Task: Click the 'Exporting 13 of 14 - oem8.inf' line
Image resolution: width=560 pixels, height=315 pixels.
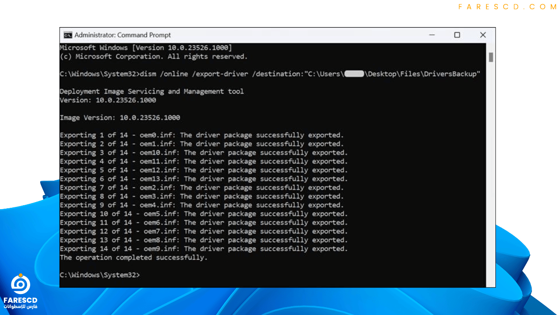Action: [204, 240]
